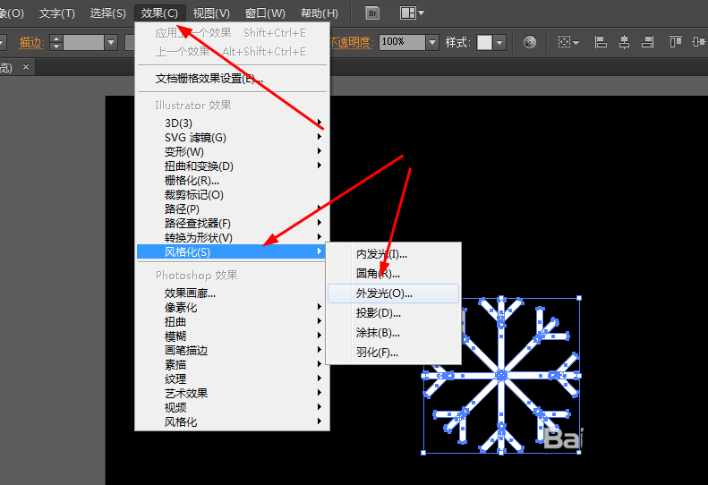This screenshot has width=708, height=485.
Task: Expand the 扭曲和变换(D) submenu
Action: [x=232, y=166]
